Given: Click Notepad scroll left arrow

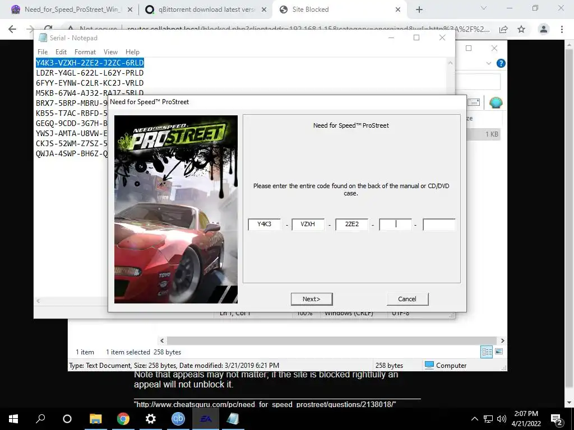Looking at the screenshot, I should (x=38, y=301).
